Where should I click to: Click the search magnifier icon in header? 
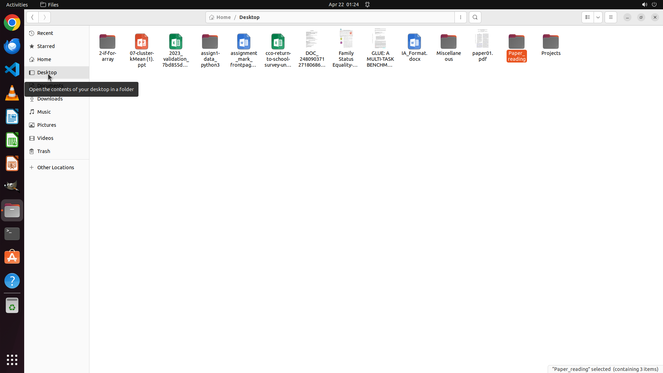pyautogui.click(x=475, y=17)
